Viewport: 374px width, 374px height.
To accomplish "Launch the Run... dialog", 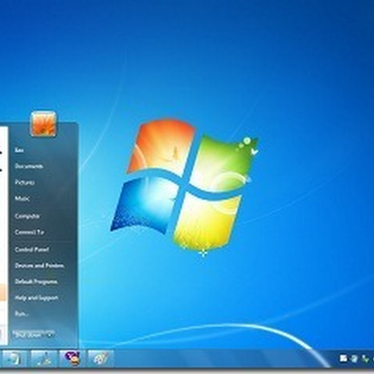I will (x=22, y=314).
